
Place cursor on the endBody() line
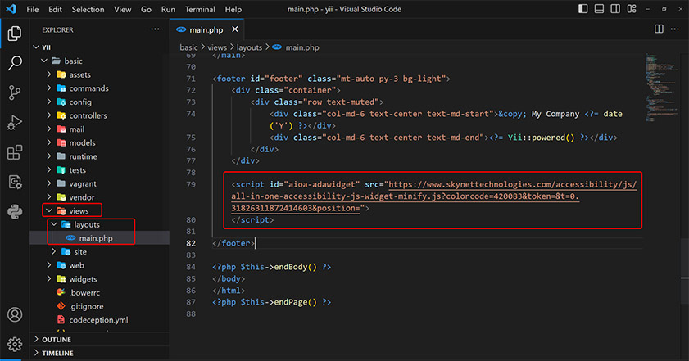pos(271,267)
